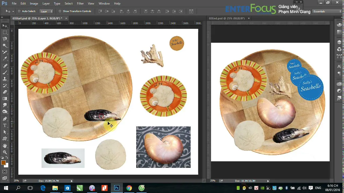Click the 25% zoom field in 03Start window
This screenshot has height=193, width=344.
pos(16,181)
